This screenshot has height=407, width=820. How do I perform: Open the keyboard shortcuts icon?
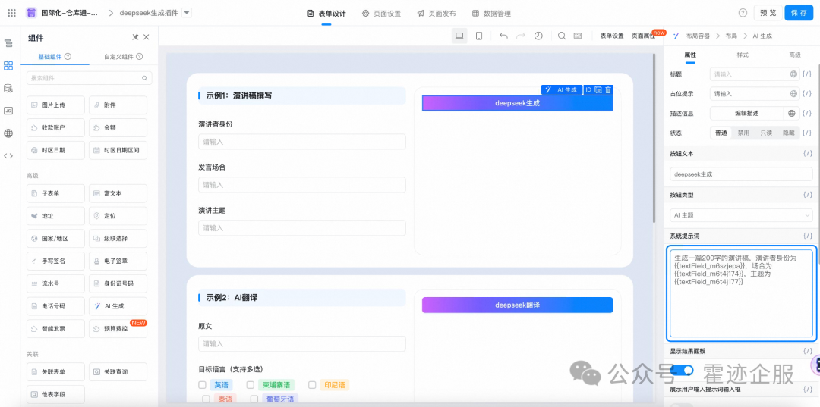pyautogui.click(x=578, y=36)
